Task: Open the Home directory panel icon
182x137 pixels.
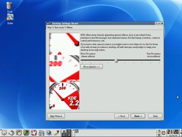Action: (x=41, y=133)
